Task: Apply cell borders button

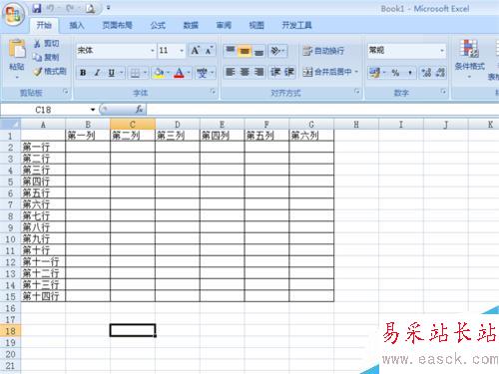Action: point(135,73)
